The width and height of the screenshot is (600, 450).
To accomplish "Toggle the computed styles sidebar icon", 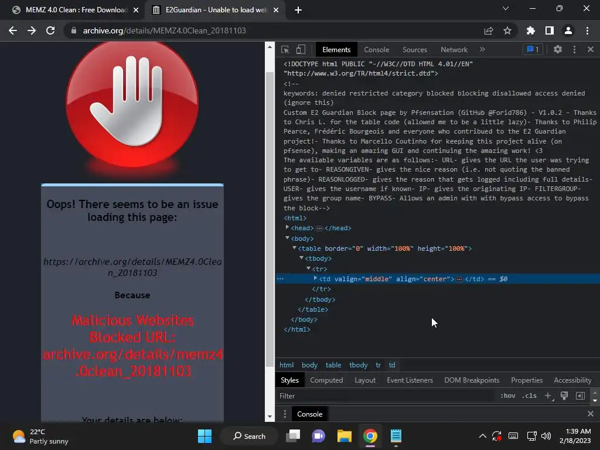I will click(x=580, y=396).
